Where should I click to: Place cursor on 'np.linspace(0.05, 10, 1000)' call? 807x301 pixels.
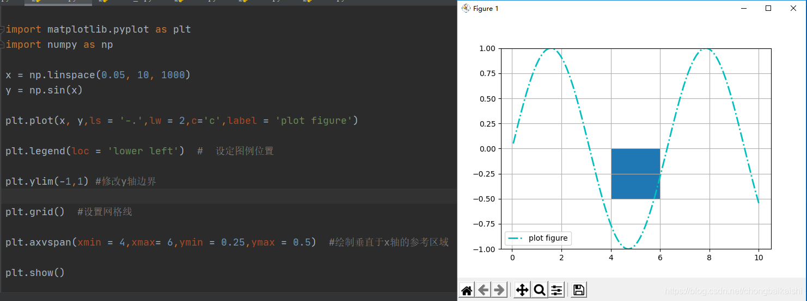110,75
